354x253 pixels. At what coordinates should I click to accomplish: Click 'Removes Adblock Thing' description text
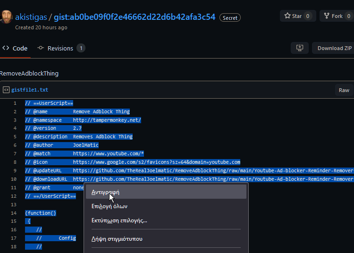[x=103, y=137]
